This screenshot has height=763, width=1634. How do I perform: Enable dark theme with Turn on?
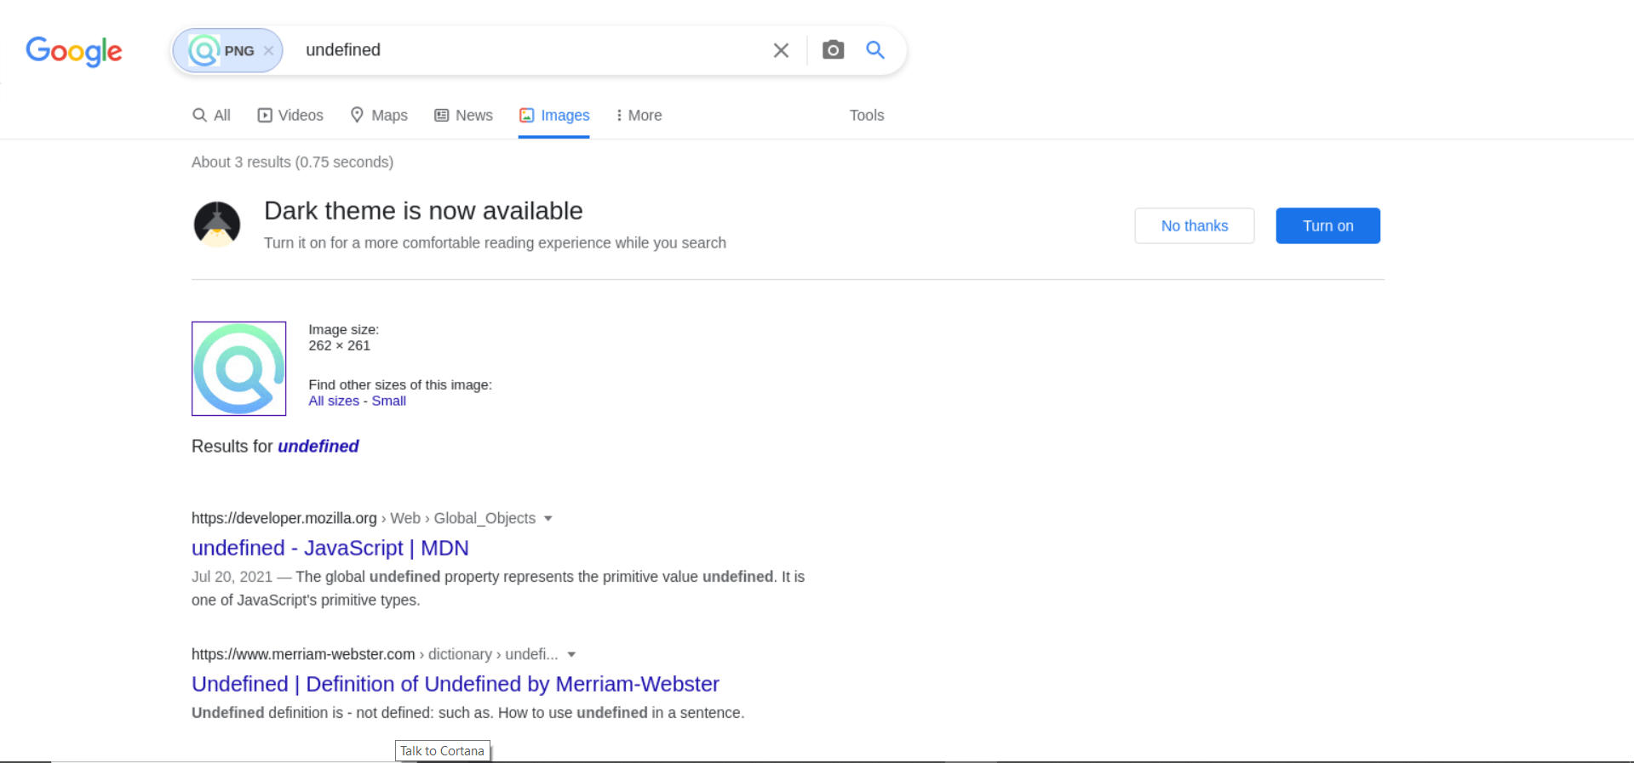tap(1327, 225)
